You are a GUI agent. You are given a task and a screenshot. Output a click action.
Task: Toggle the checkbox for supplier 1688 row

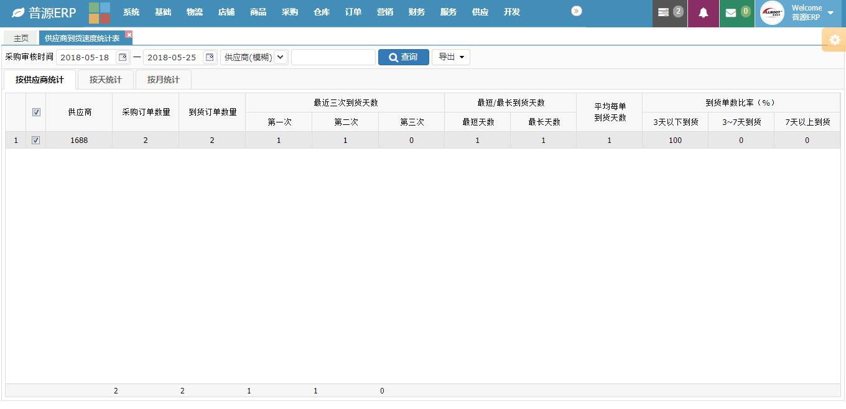35,140
